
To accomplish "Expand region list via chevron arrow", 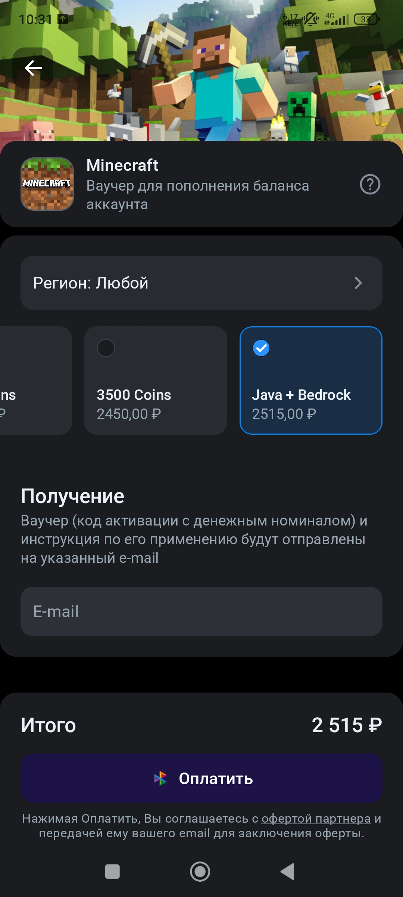I will 358,283.
